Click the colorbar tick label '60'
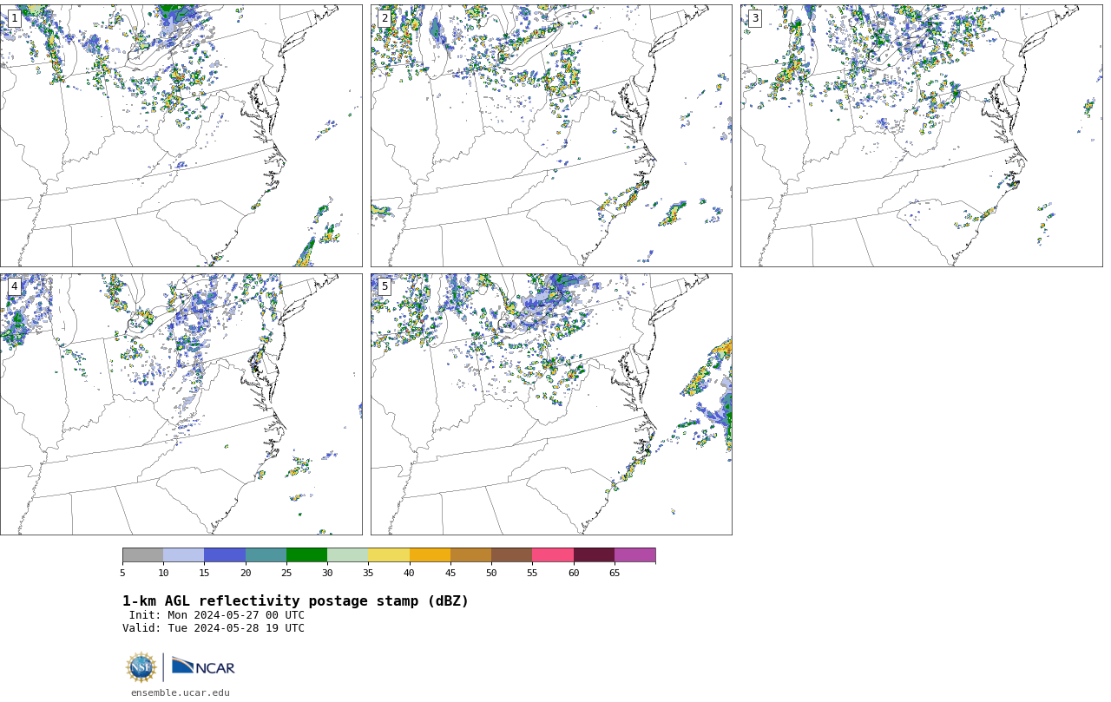Image resolution: width=1111 pixels, height=702 pixels. [x=574, y=573]
